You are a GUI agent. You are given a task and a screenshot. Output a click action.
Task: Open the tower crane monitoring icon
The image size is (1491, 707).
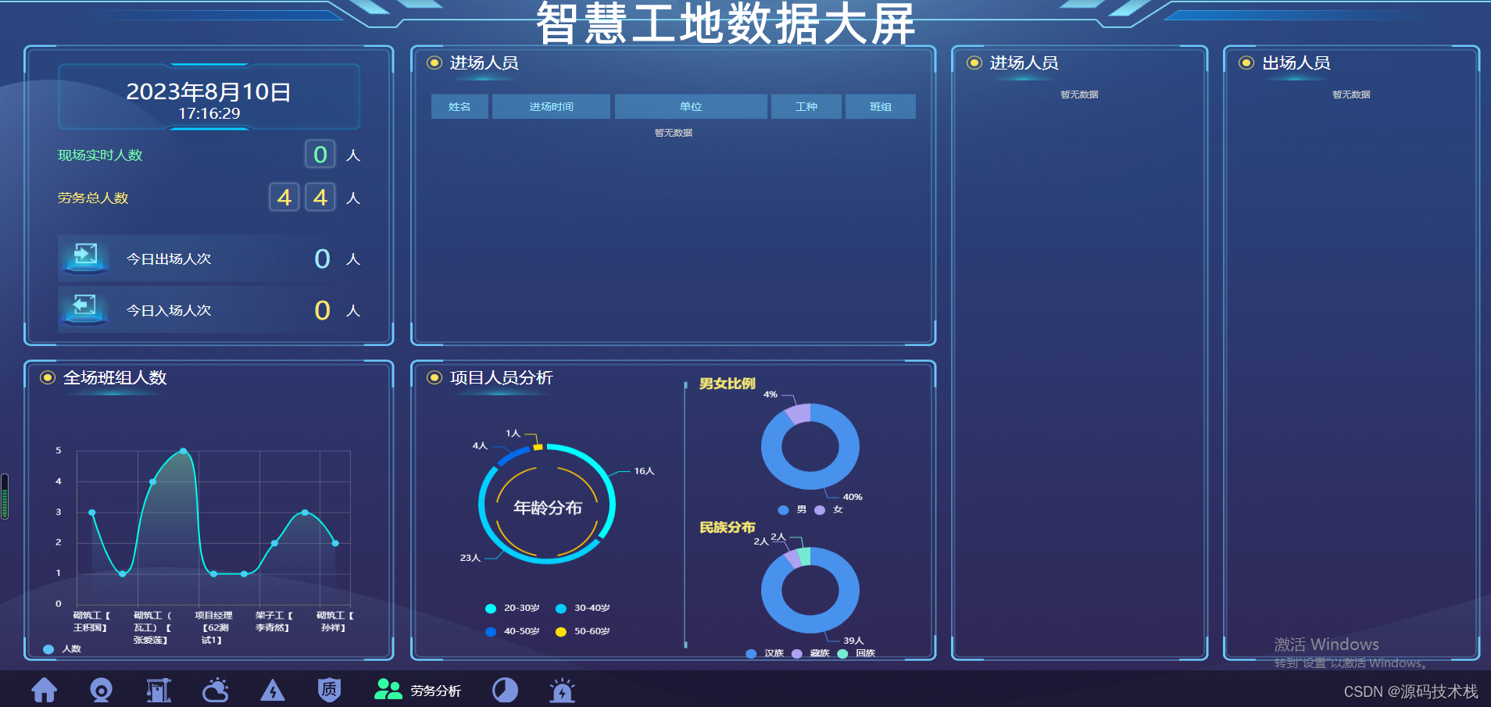click(x=159, y=691)
